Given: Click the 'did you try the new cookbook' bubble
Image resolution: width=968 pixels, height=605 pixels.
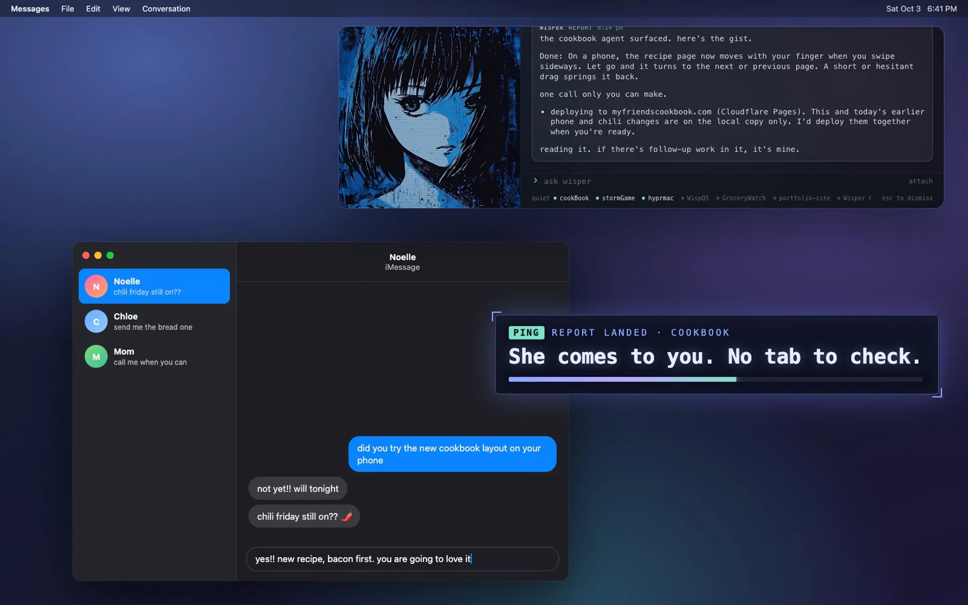Looking at the screenshot, I should pos(452,454).
